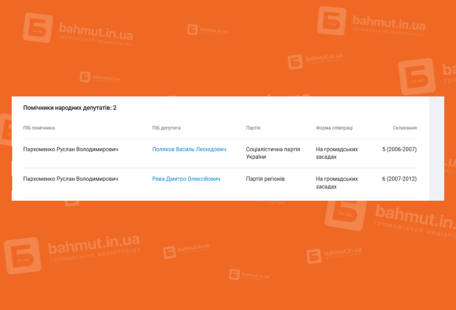Select 'Пархоменко Руслан Володимирович' in the Поляков row
The image size is (456, 310).
pos(71,149)
